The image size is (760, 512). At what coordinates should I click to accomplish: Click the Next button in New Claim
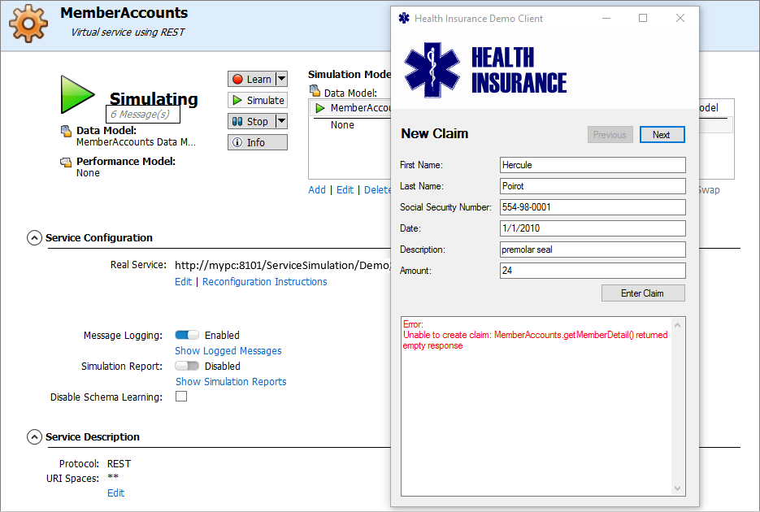(662, 135)
